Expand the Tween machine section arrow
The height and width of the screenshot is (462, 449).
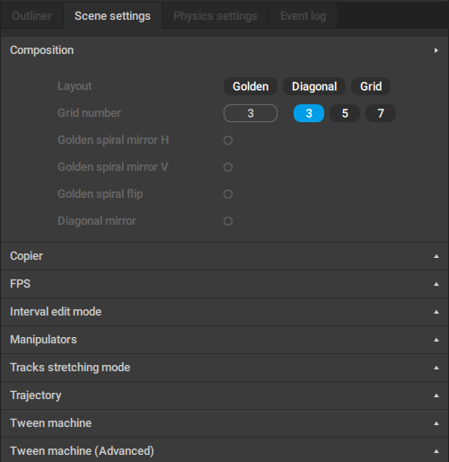click(x=436, y=423)
